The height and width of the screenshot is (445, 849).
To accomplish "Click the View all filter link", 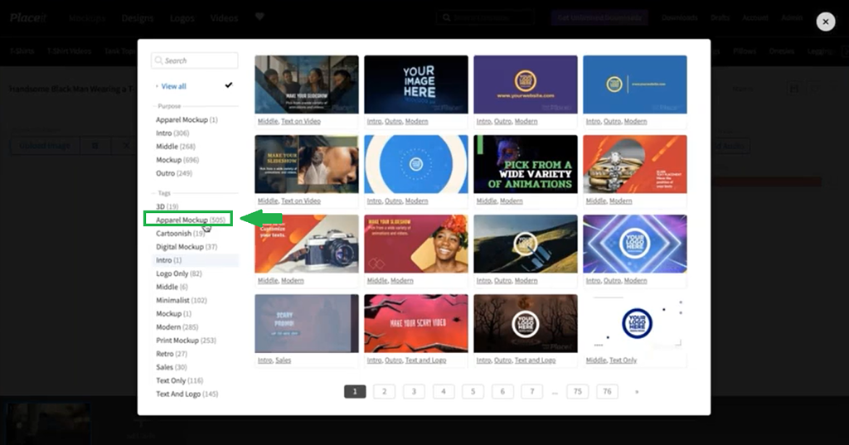I will (173, 86).
